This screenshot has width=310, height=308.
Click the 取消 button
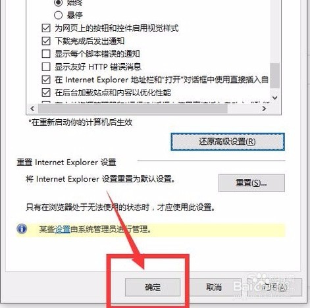point(214,287)
